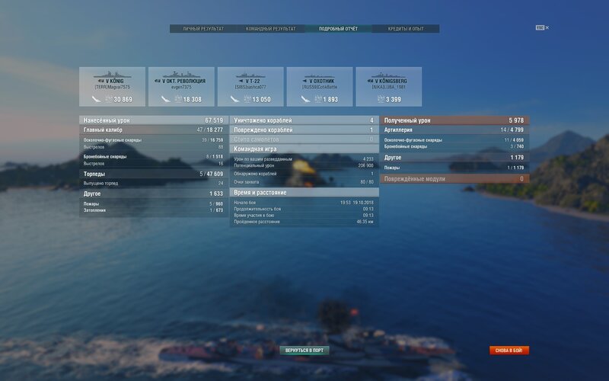This screenshot has width=609, height=381.
Task: Click the damage icon beside 13 050
Action: (x=247, y=99)
